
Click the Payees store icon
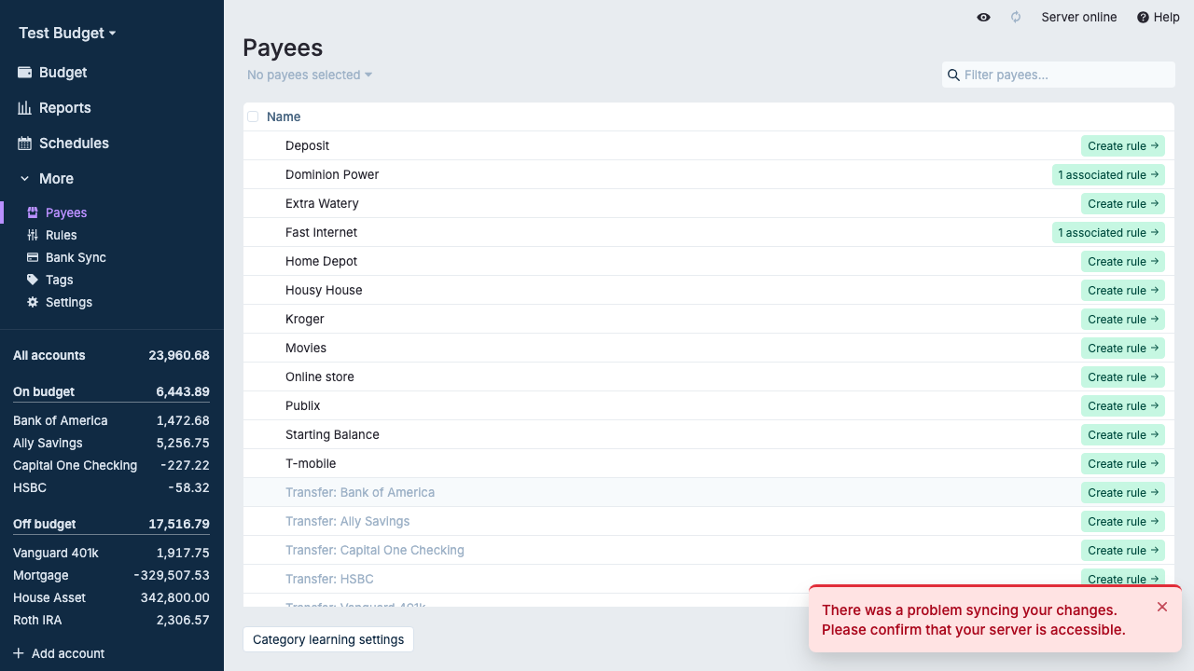(x=33, y=212)
